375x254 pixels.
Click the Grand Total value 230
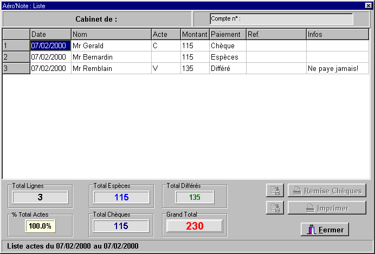point(195,226)
